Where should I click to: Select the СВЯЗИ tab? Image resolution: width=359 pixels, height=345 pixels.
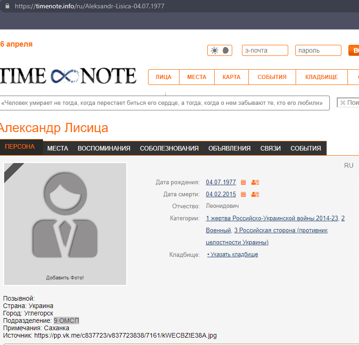tap(270, 148)
